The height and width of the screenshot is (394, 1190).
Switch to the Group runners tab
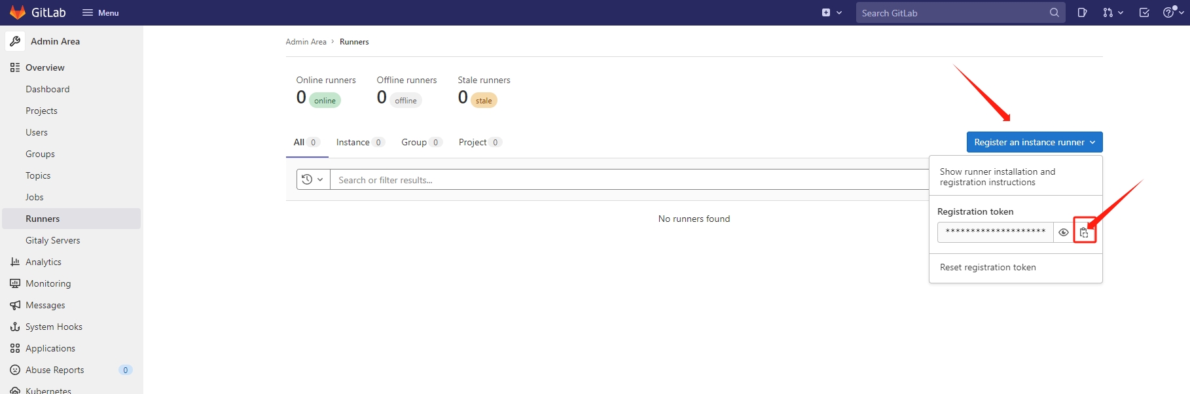(421, 142)
